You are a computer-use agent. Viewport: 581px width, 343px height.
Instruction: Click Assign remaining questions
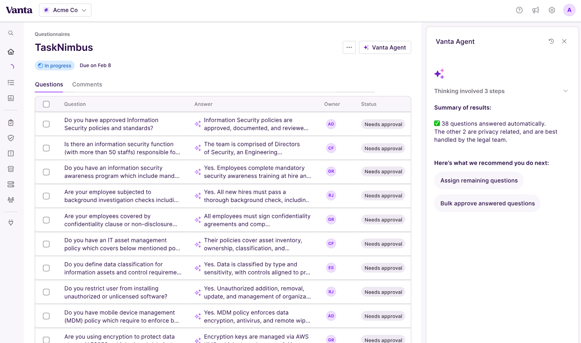click(x=479, y=180)
